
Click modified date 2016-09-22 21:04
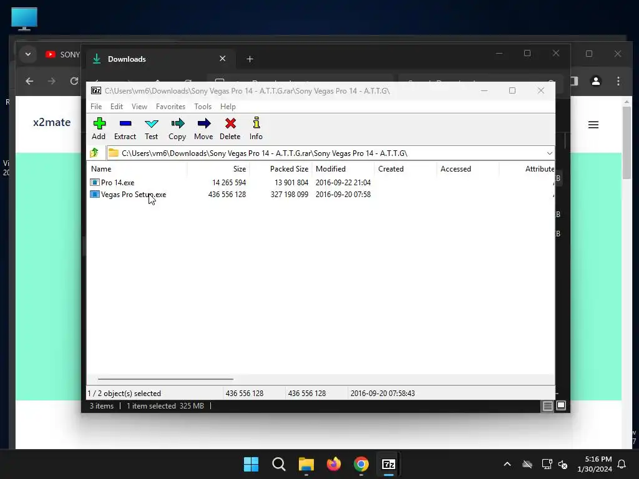pyautogui.click(x=343, y=183)
